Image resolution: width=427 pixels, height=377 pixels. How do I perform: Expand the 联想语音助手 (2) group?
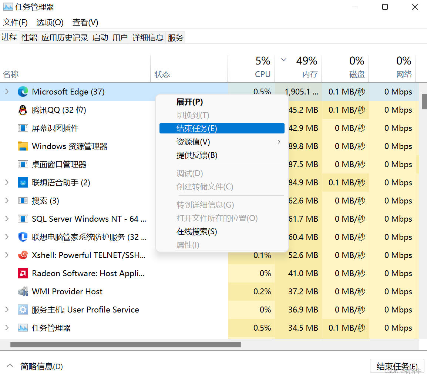(x=7, y=182)
